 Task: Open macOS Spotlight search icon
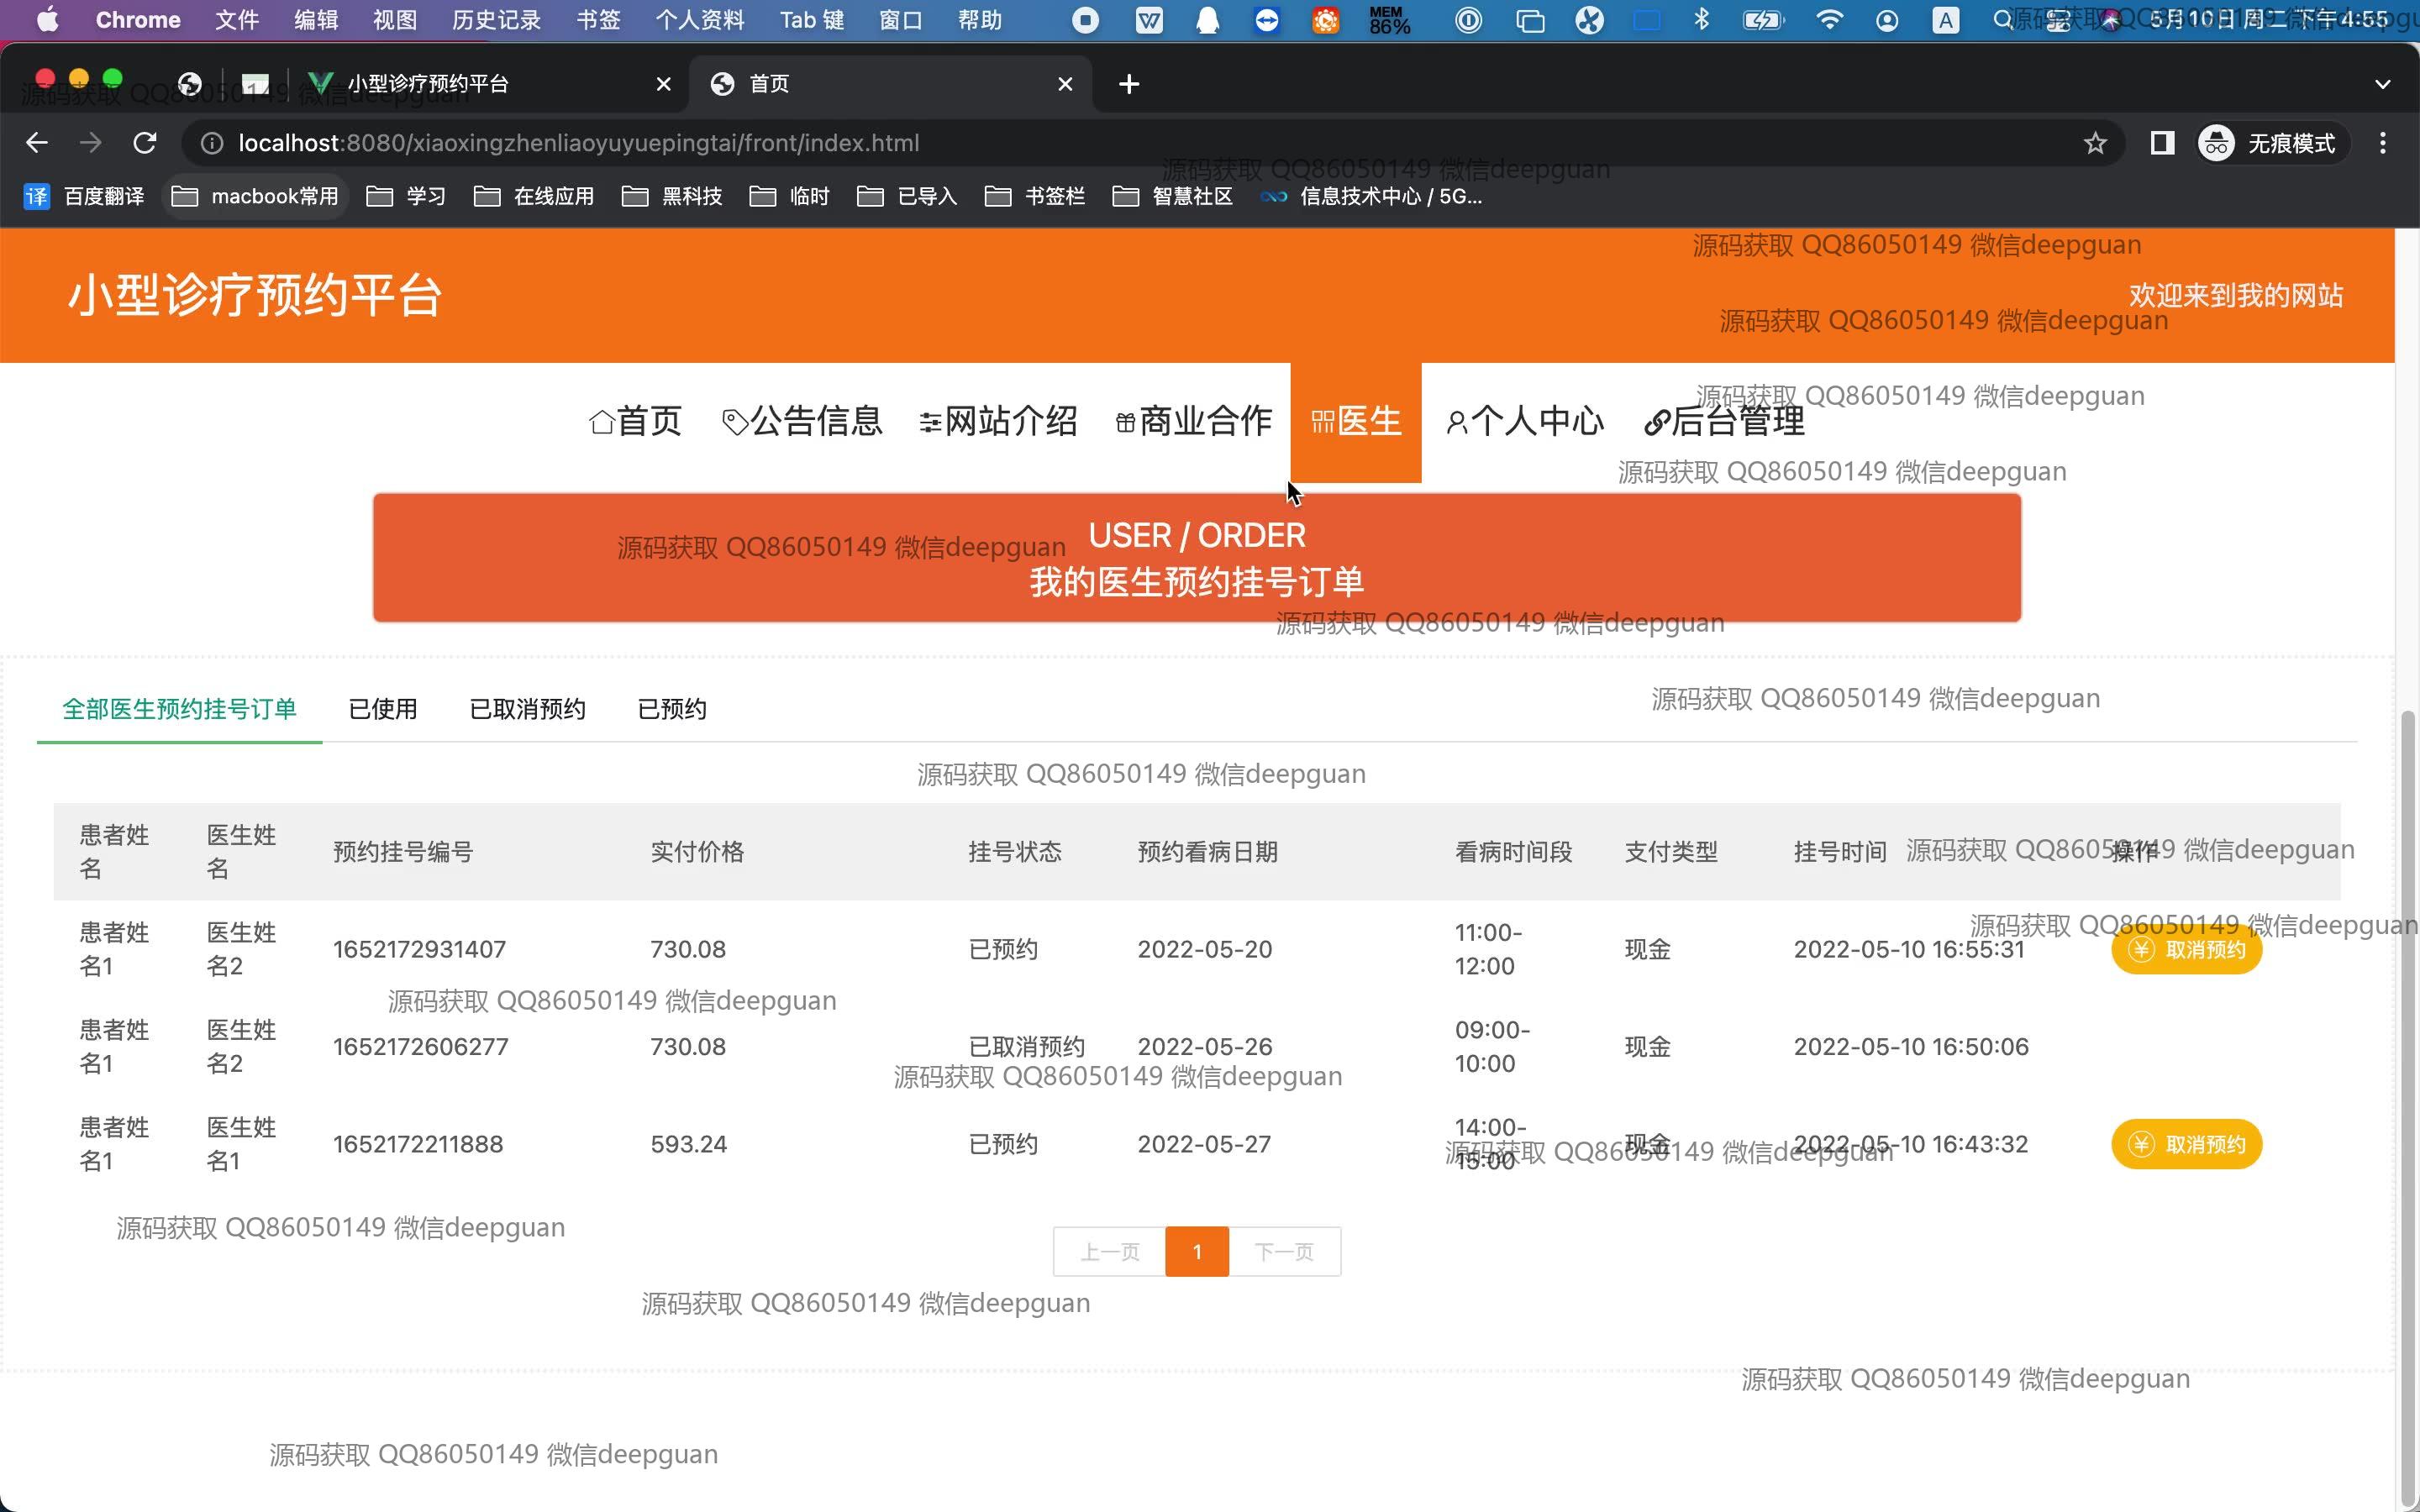[x=2002, y=20]
